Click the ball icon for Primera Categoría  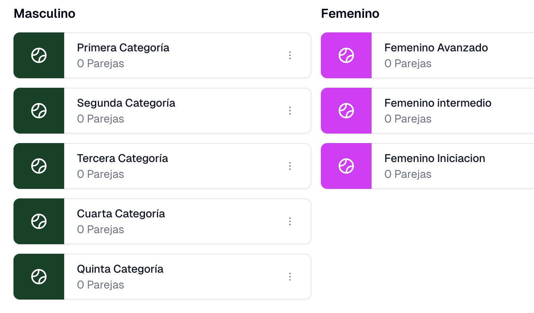click(x=39, y=55)
